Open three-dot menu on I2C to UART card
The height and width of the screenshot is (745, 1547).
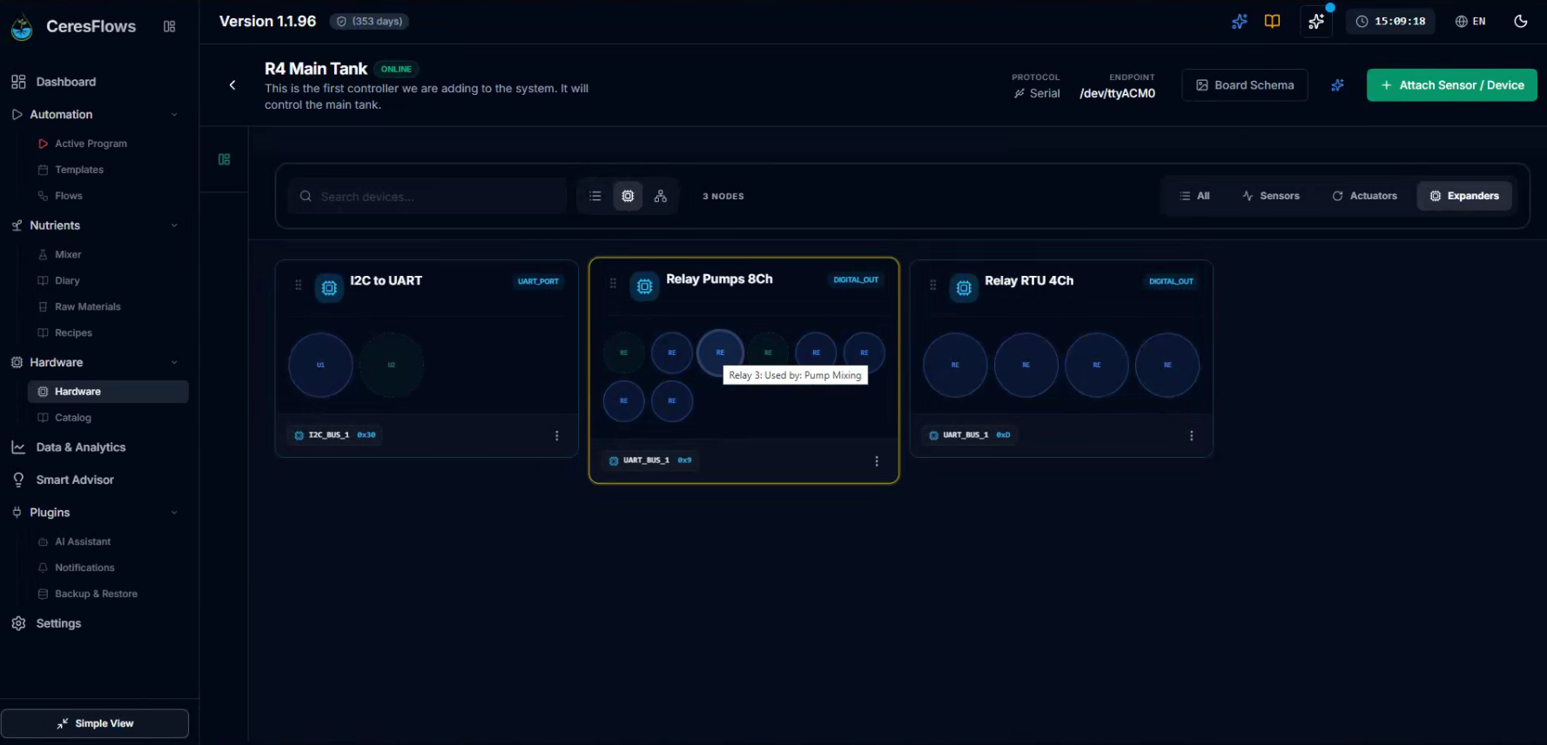tap(557, 435)
